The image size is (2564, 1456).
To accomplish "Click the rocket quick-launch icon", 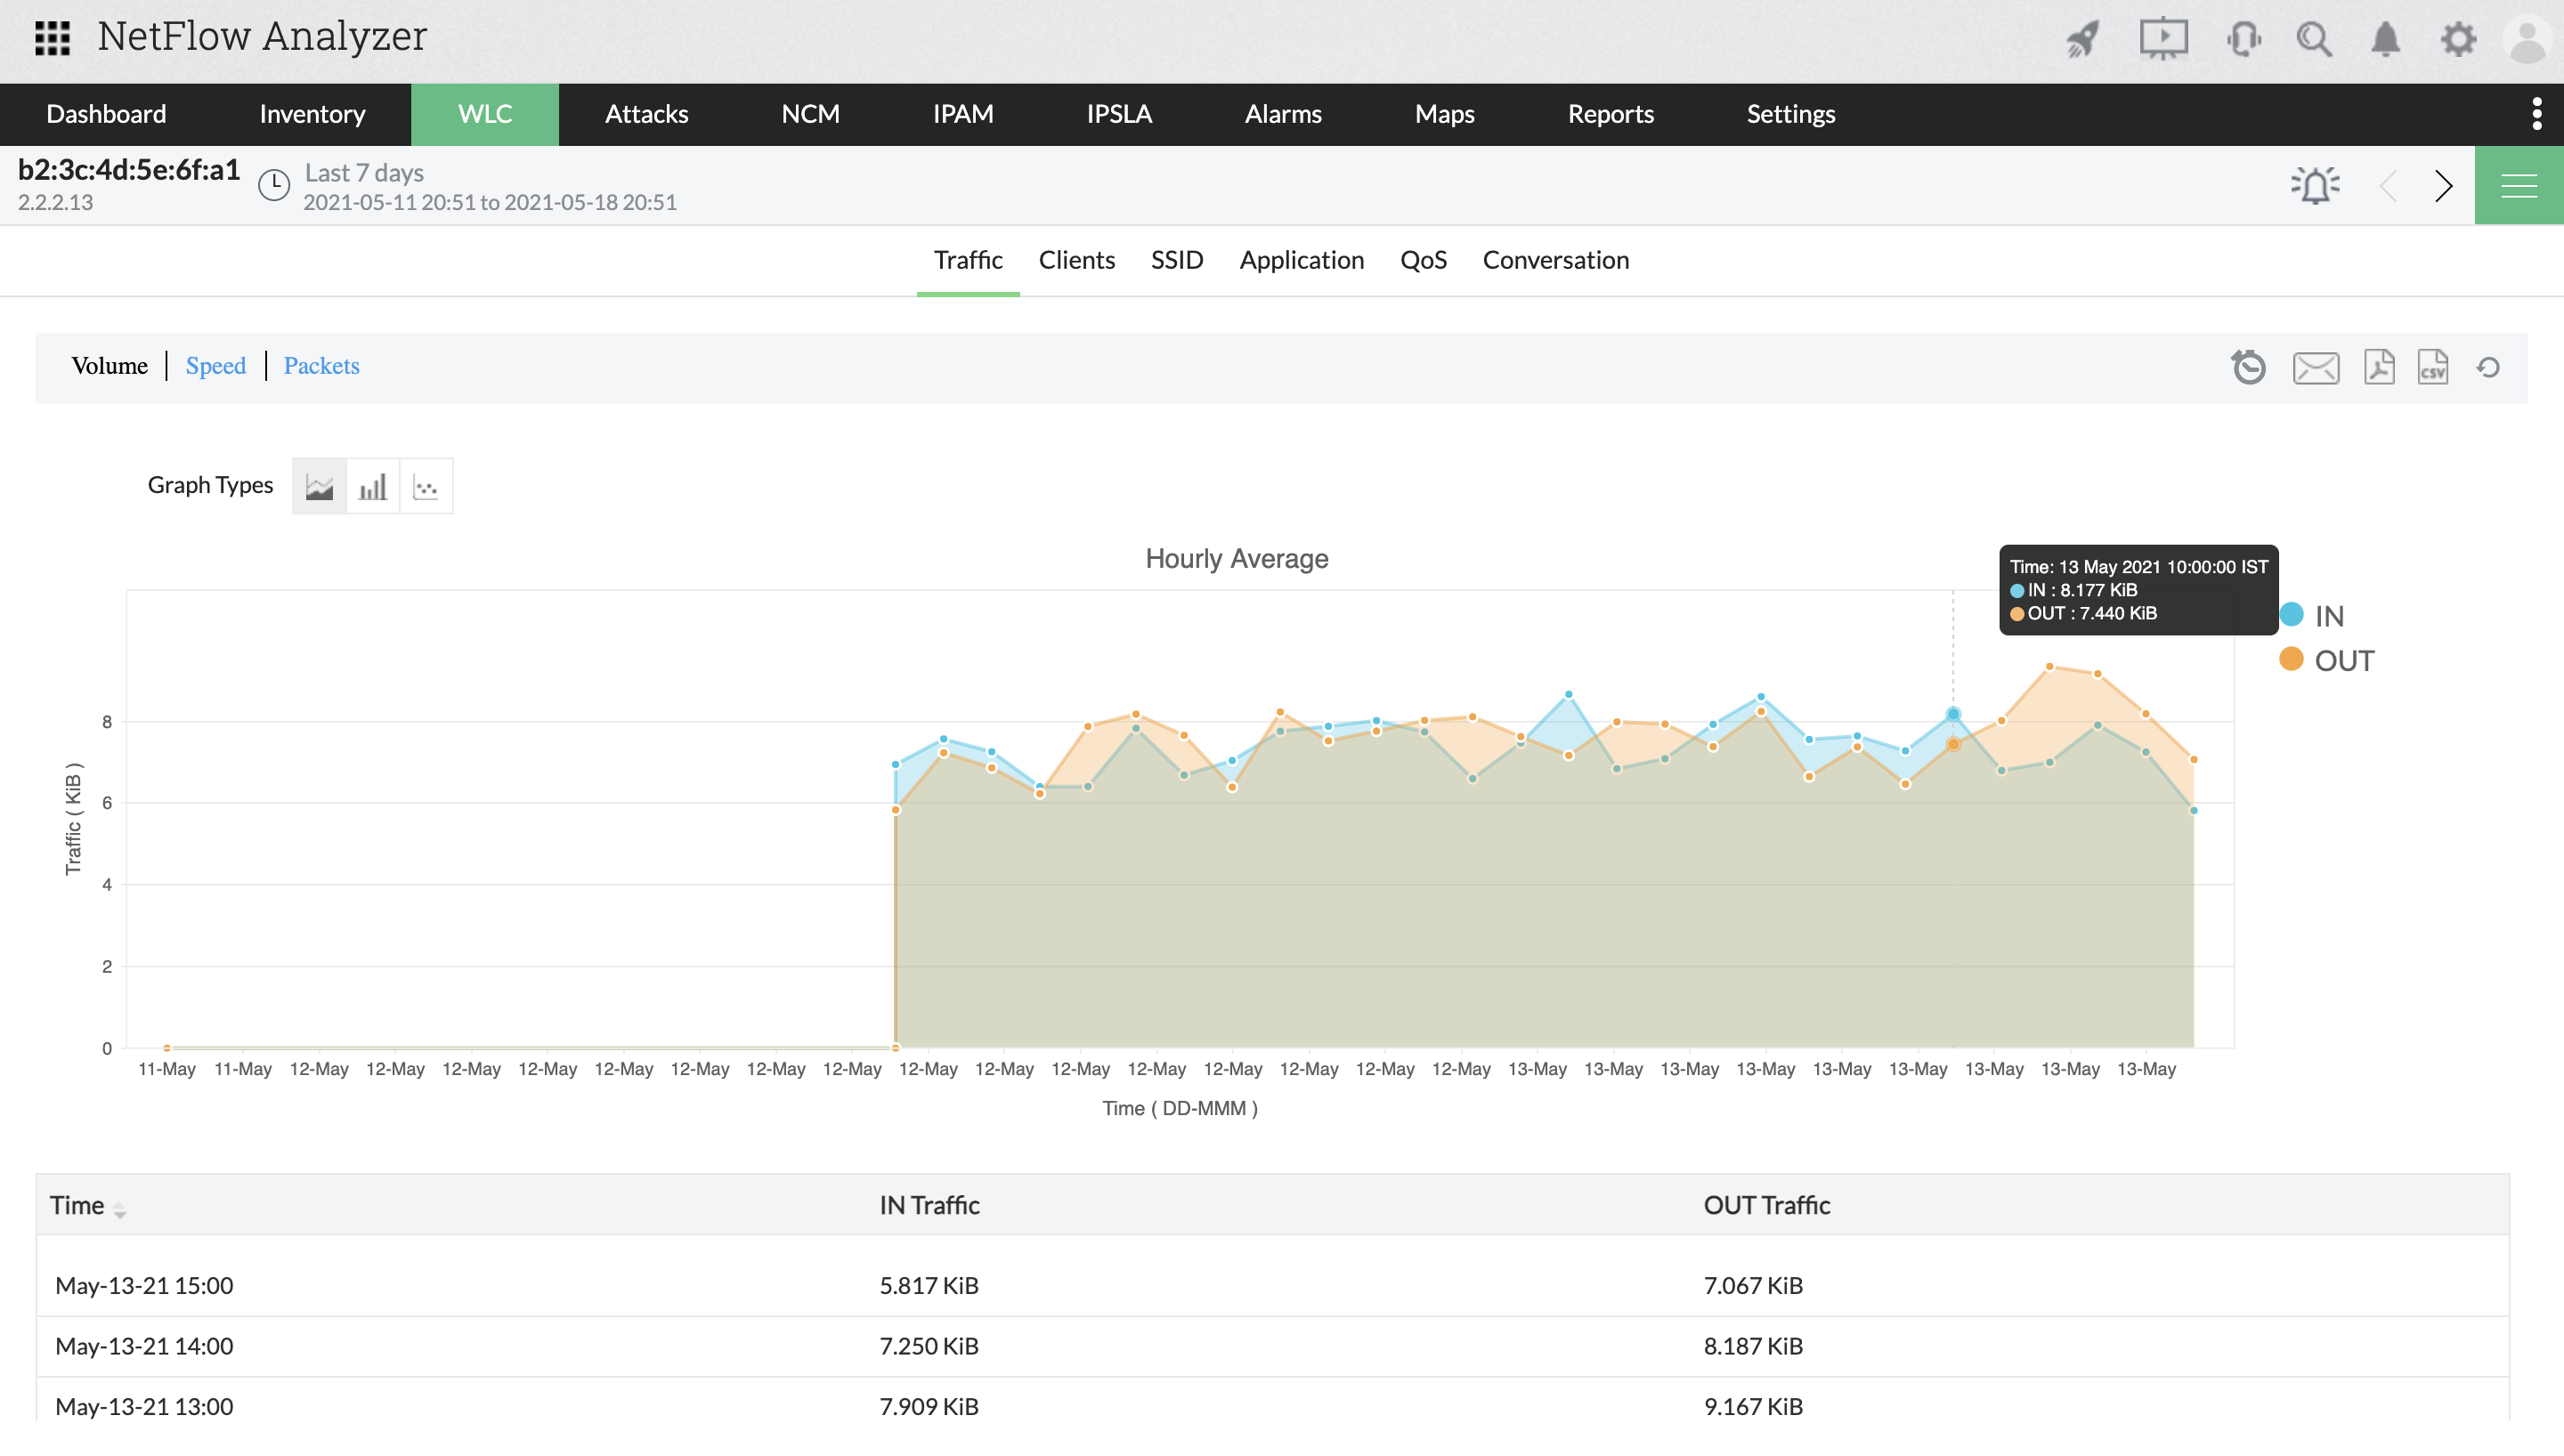I will click(x=2083, y=40).
